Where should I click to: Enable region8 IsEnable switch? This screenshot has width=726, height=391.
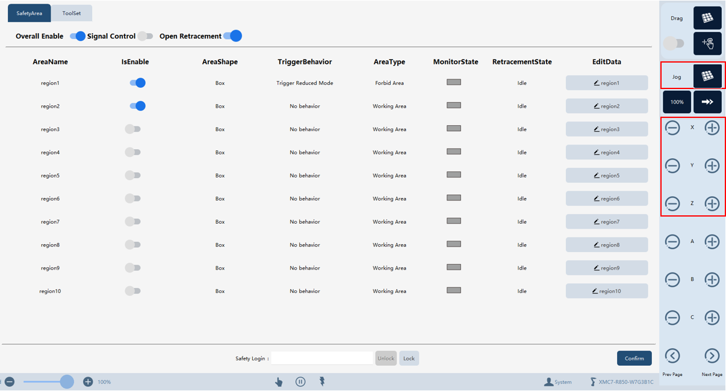click(132, 245)
